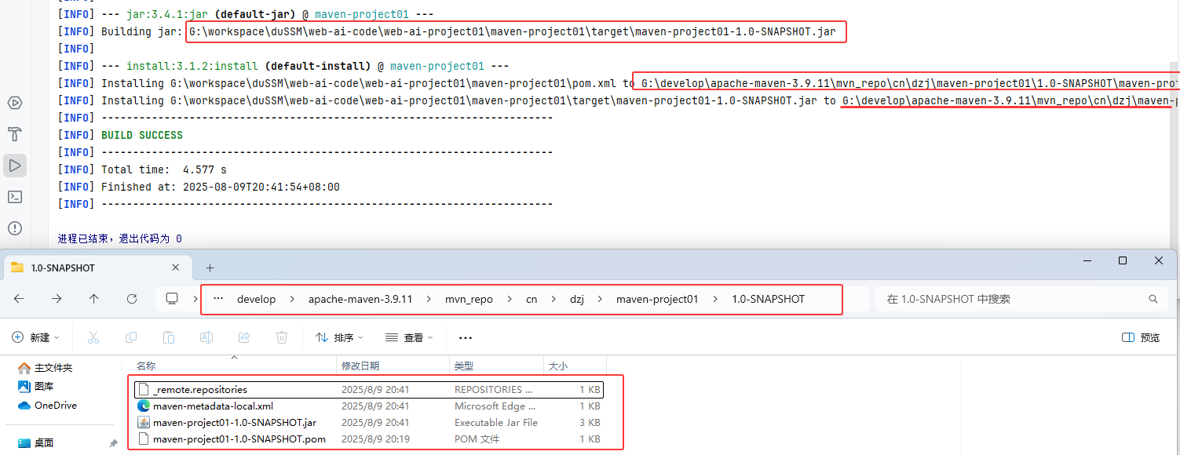
Task: Open the Terminal tool window
Action: tap(14, 197)
